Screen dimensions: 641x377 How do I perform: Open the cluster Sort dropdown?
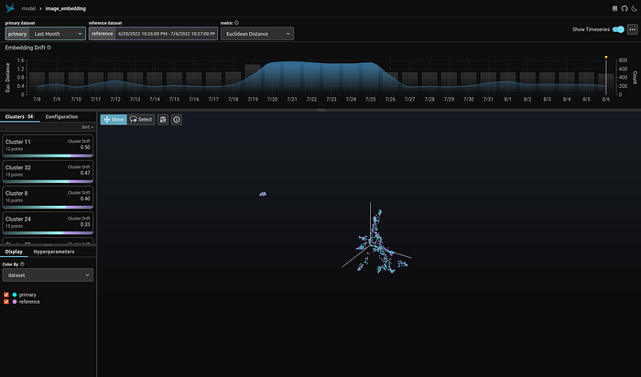click(87, 127)
